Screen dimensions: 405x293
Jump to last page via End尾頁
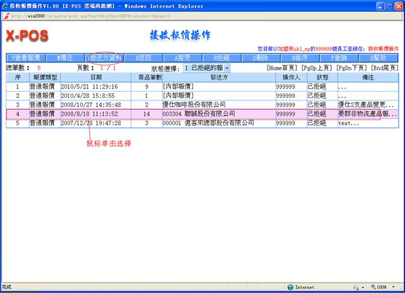[x=384, y=68]
